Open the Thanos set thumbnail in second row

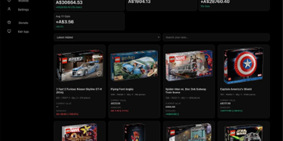coord(189,132)
